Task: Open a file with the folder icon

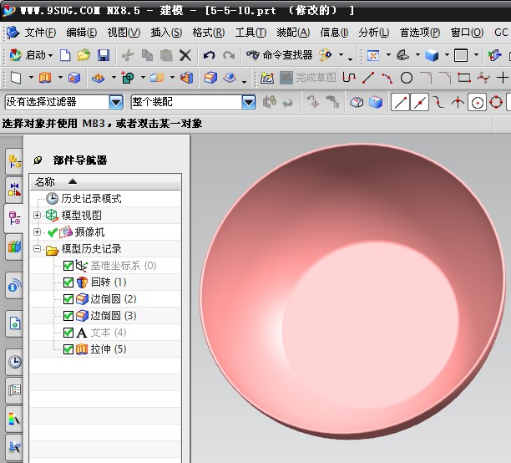Action: (83, 55)
